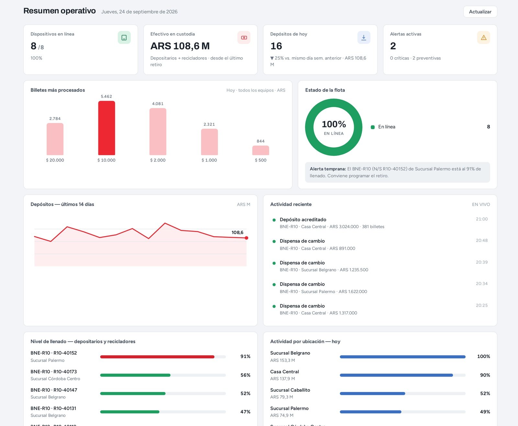The width and height of the screenshot is (518, 426).
Task: Select the BNE-R10 · R10-40173 device row label
Action: (x=54, y=372)
